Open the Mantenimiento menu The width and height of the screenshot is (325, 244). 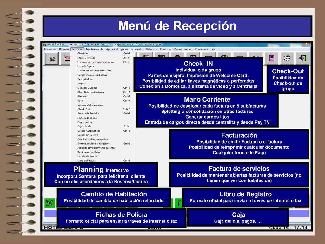(x=95, y=49)
